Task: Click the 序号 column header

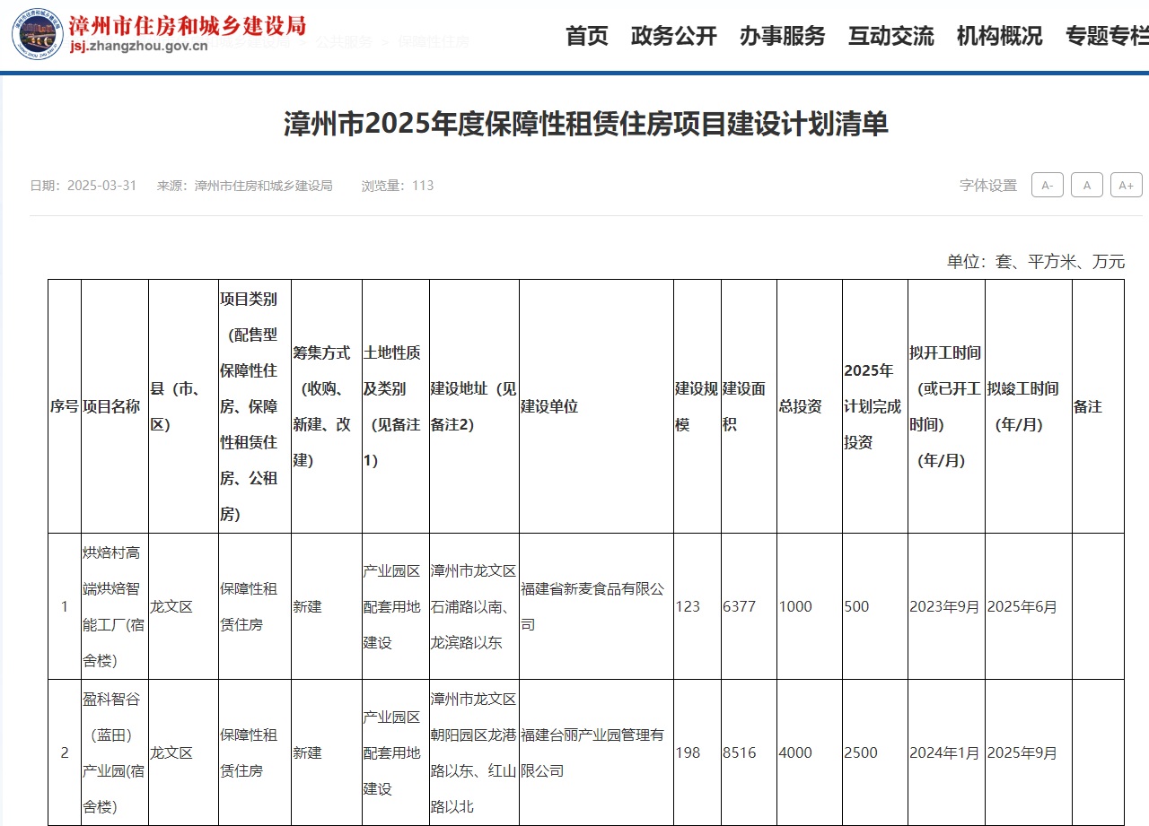Action: [x=65, y=406]
